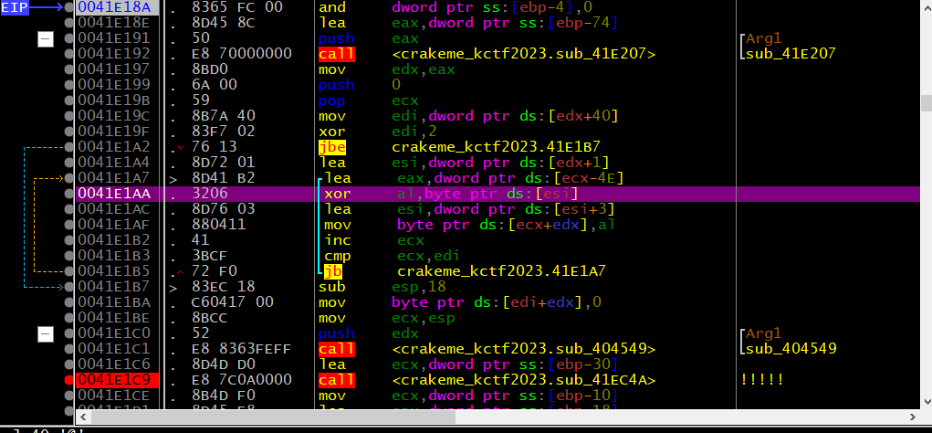Click the inc ecx instruction
The width and height of the screenshot is (932, 433).
click(x=374, y=240)
